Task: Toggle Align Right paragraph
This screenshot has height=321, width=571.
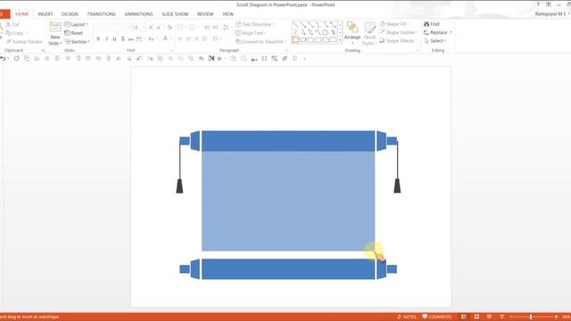Action: (x=196, y=38)
